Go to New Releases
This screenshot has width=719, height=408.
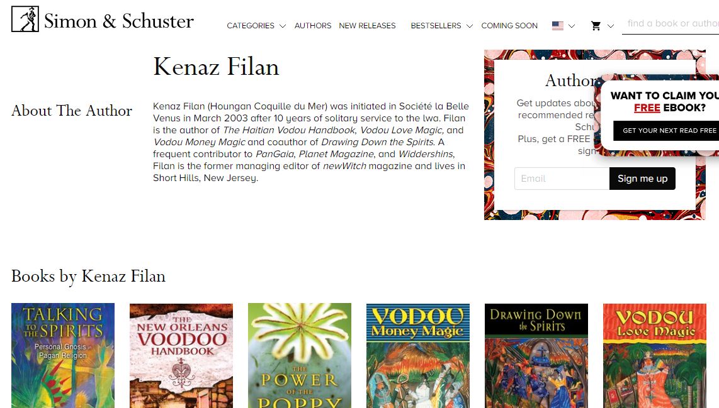click(x=367, y=26)
